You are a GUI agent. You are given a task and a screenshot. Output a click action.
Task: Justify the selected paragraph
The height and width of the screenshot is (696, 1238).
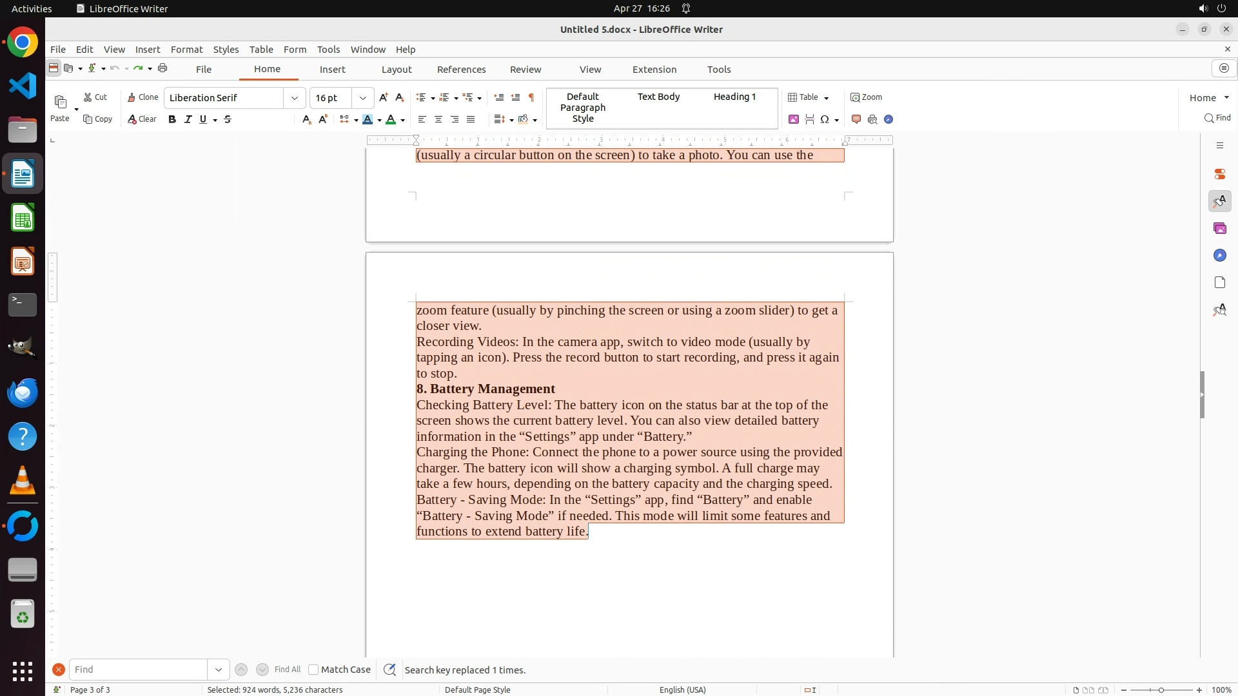coord(471,119)
